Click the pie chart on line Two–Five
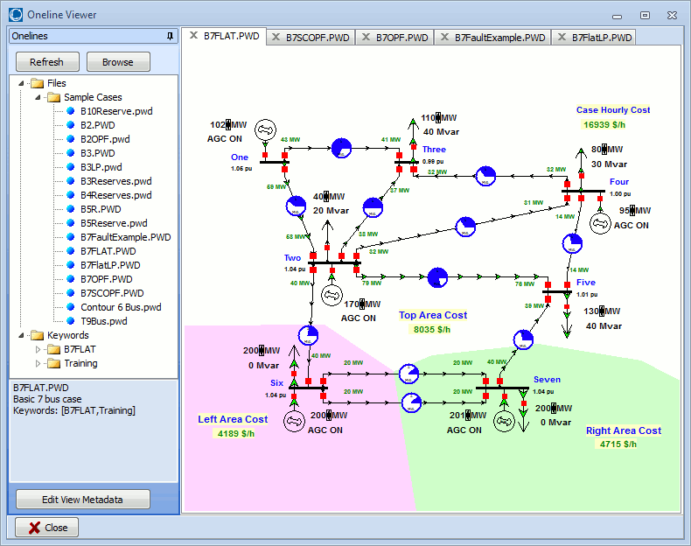This screenshot has width=691, height=546. [436, 278]
